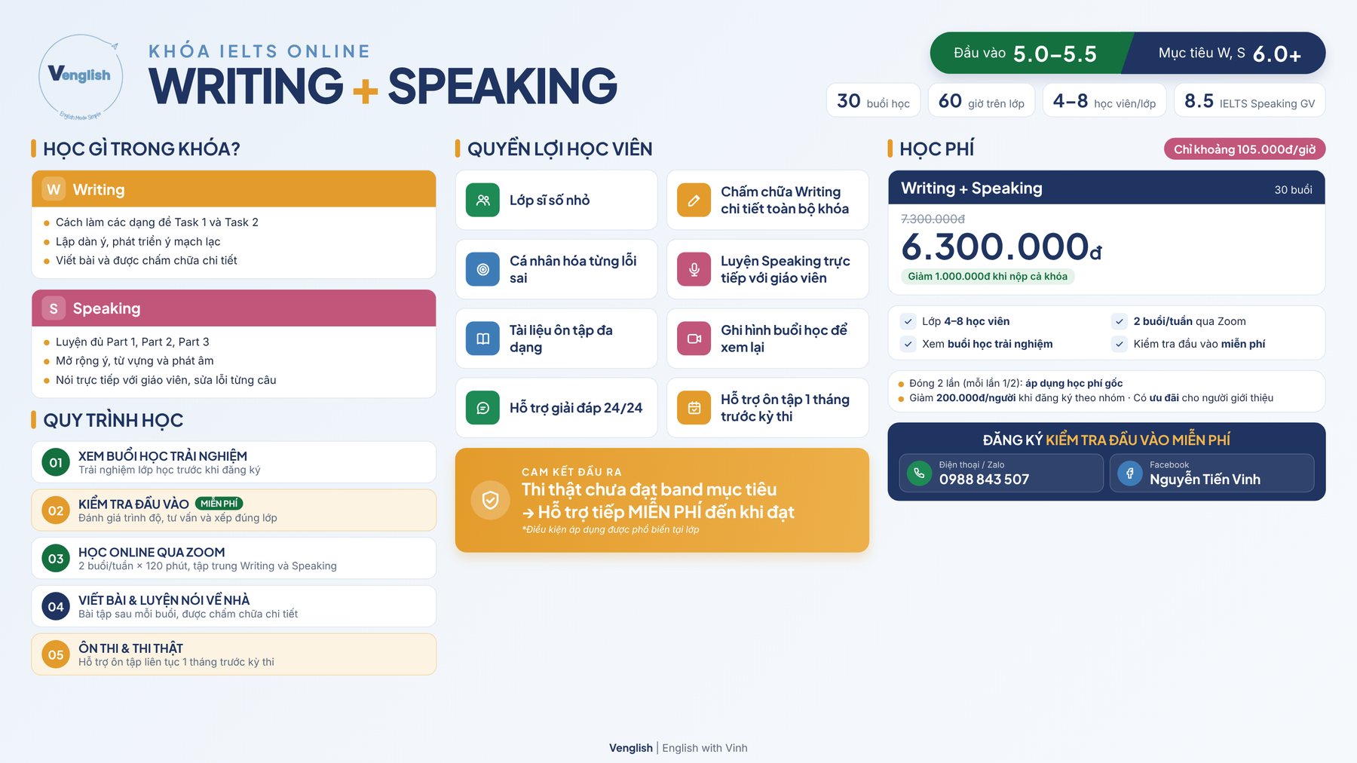1357x763 pixels.
Task: Click the 4–8 học viên/lớp chip
Action: tap(1104, 100)
